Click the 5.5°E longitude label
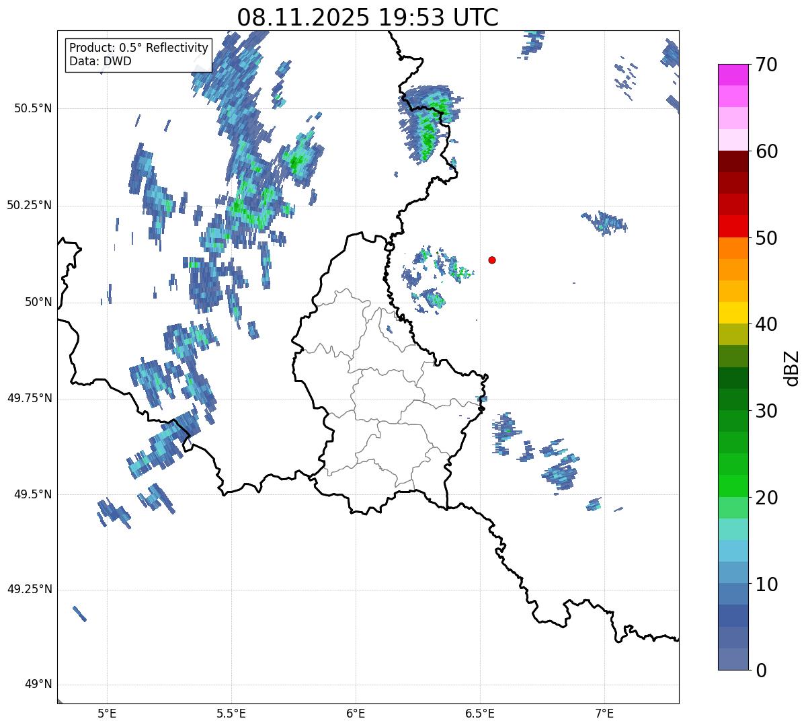The height and width of the screenshot is (727, 808). point(231,714)
